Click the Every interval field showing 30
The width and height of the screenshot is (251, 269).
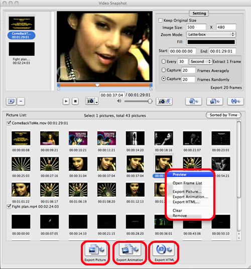pos(183,61)
